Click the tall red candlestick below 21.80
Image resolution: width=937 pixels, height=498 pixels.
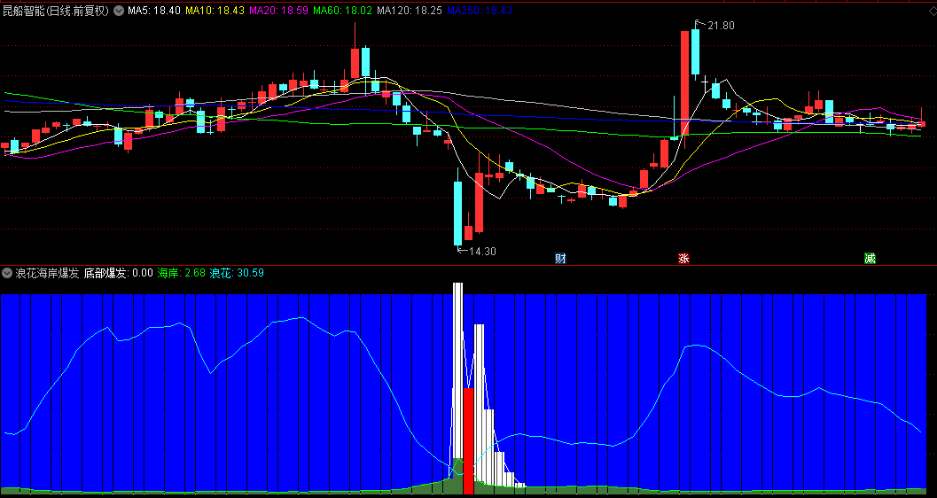coord(685,83)
